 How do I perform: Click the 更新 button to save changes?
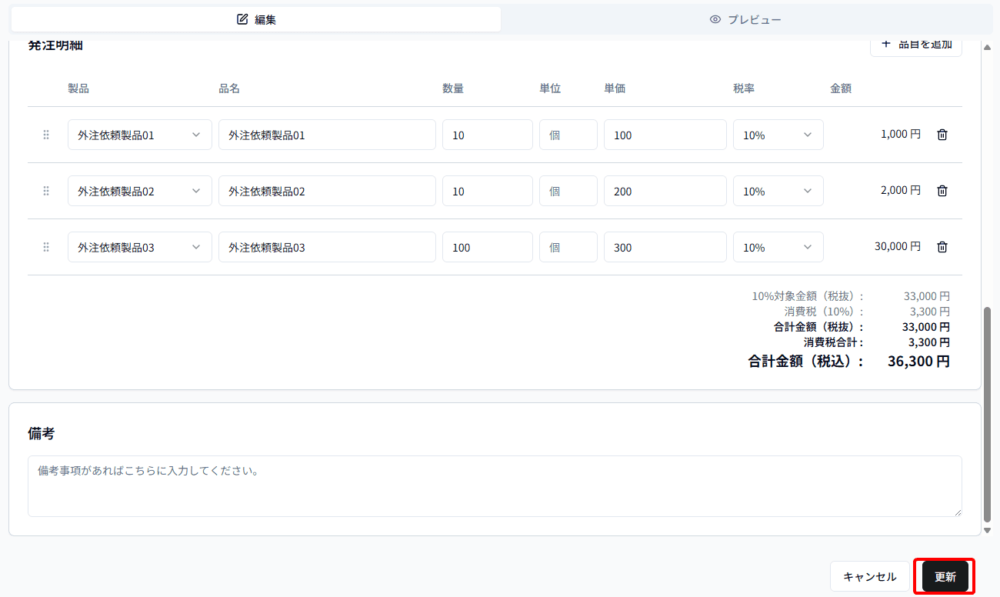(944, 576)
